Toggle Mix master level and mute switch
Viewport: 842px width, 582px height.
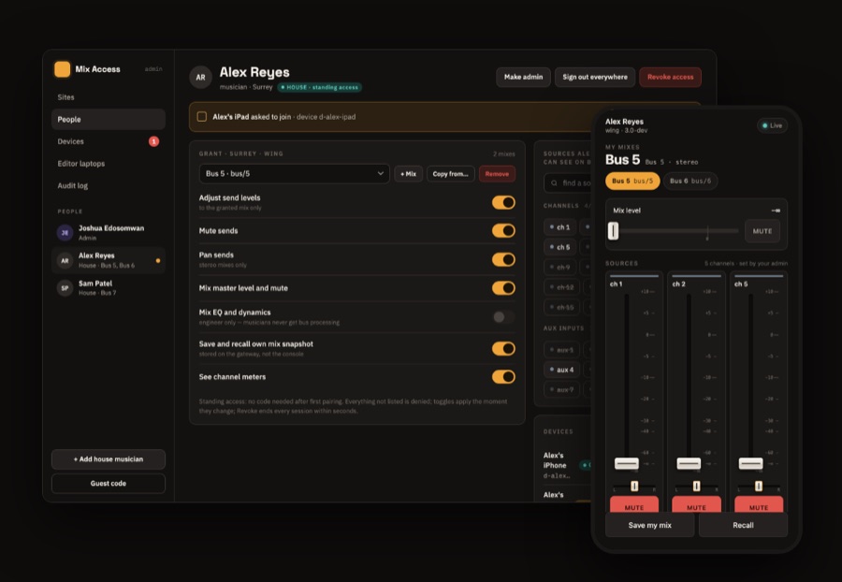(x=503, y=288)
